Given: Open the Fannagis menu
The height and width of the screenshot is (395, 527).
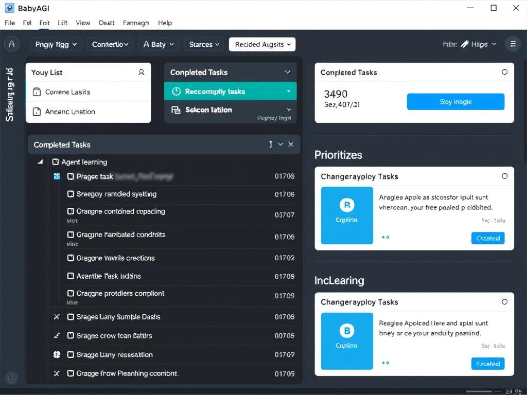Looking at the screenshot, I should (136, 23).
